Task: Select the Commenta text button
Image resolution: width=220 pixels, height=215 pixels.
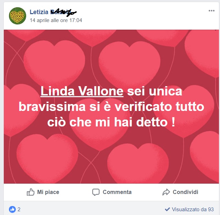Action: click(x=117, y=192)
